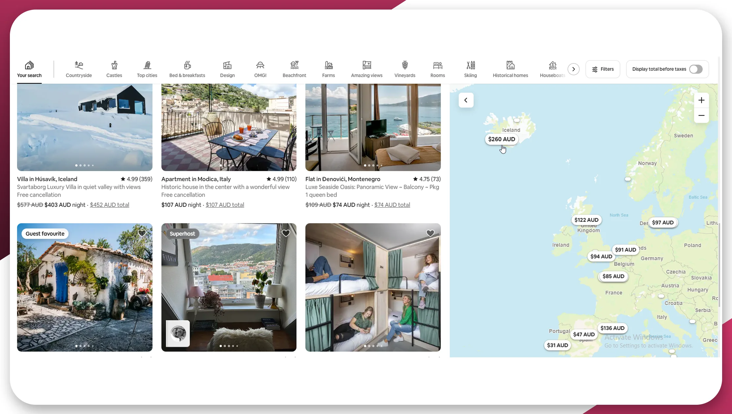Click heart icon on bottom-right hostel listing

click(430, 233)
